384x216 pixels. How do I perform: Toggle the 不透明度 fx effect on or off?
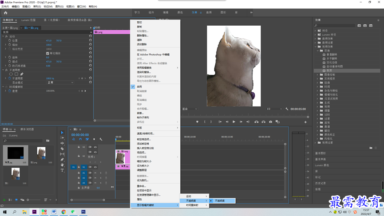tap(7, 70)
